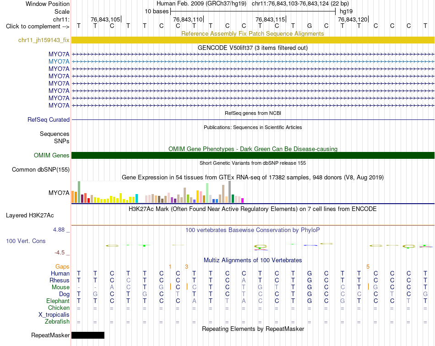Click the Chicken species row label
The width and height of the screenshot is (435, 346).
59,308
